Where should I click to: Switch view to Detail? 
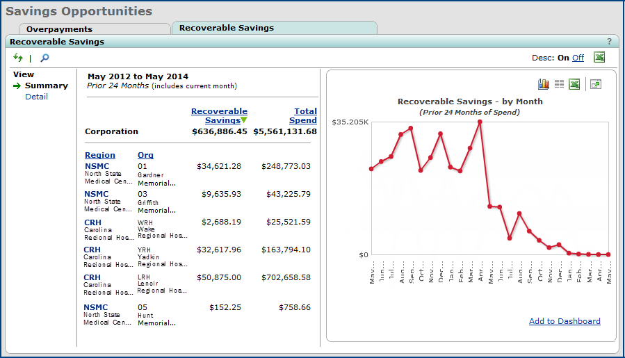36,97
